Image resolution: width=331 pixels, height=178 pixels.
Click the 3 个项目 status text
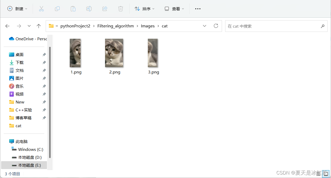[x=12, y=174]
